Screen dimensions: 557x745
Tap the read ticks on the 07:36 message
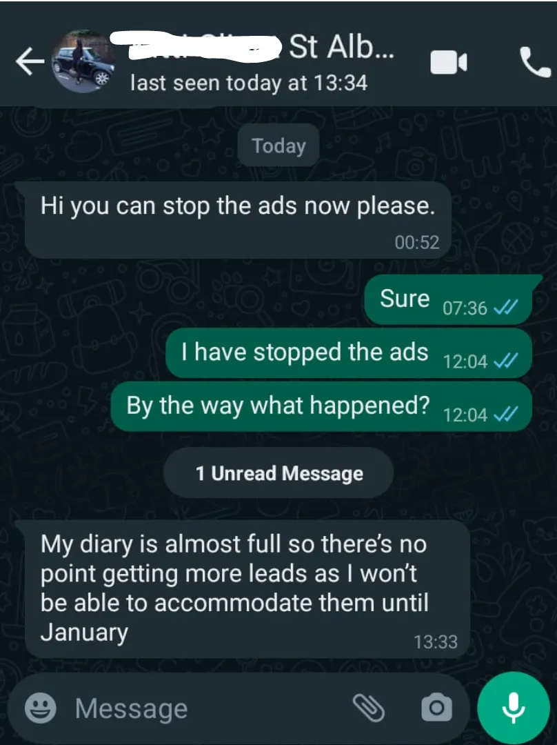click(x=506, y=308)
